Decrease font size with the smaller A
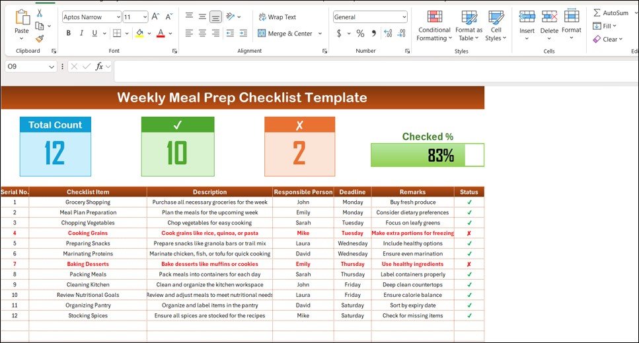 tap(169, 16)
